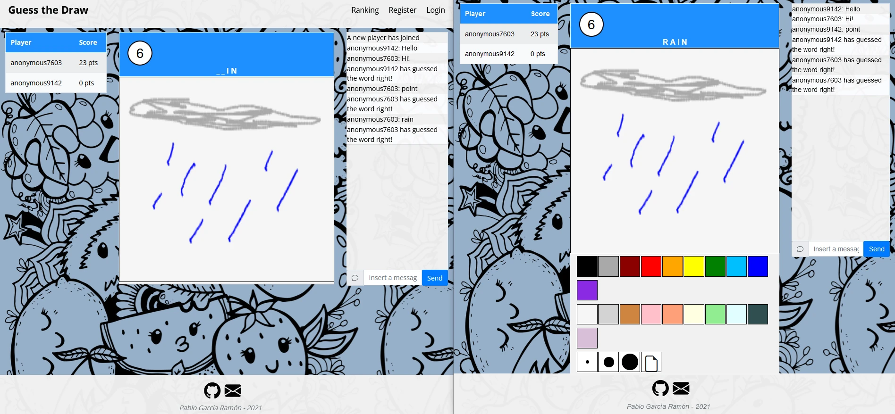895x414 pixels.
Task: Pick the black color swatch
Action: [587, 266]
